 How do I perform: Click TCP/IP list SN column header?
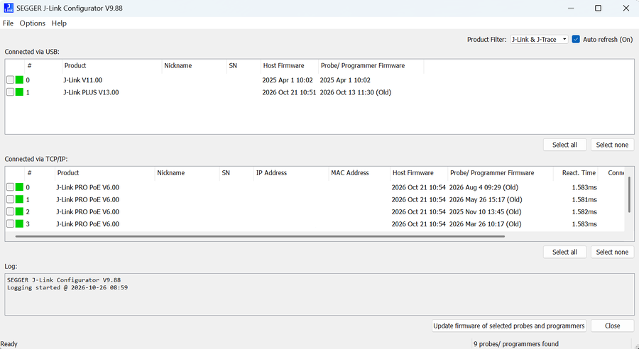coord(236,173)
